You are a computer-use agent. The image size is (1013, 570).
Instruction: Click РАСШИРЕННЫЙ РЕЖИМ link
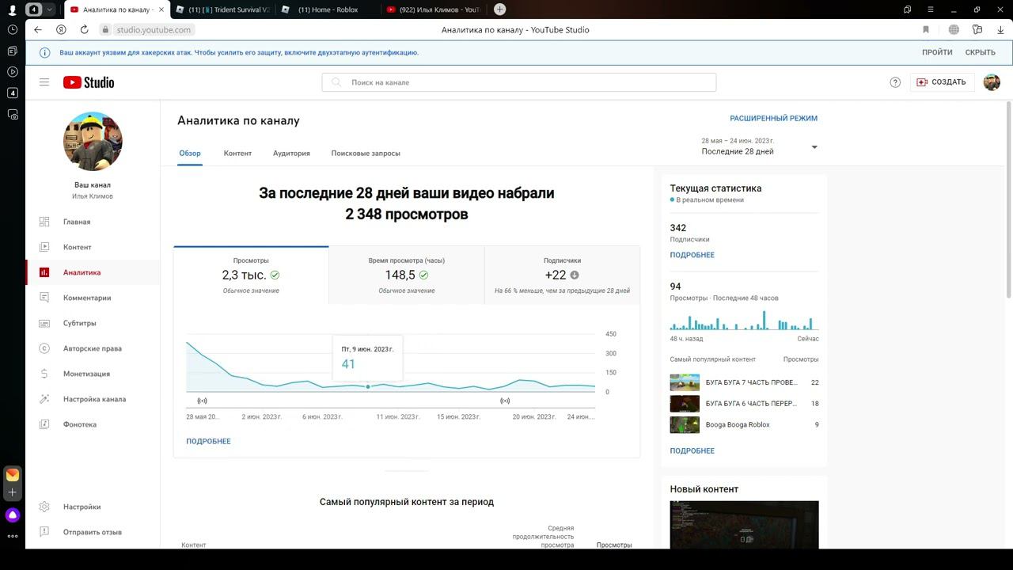[x=773, y=118]
